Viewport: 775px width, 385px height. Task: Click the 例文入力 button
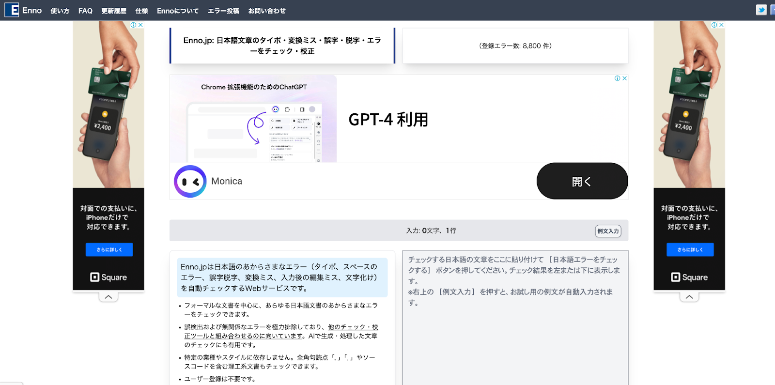pos(608,231)
